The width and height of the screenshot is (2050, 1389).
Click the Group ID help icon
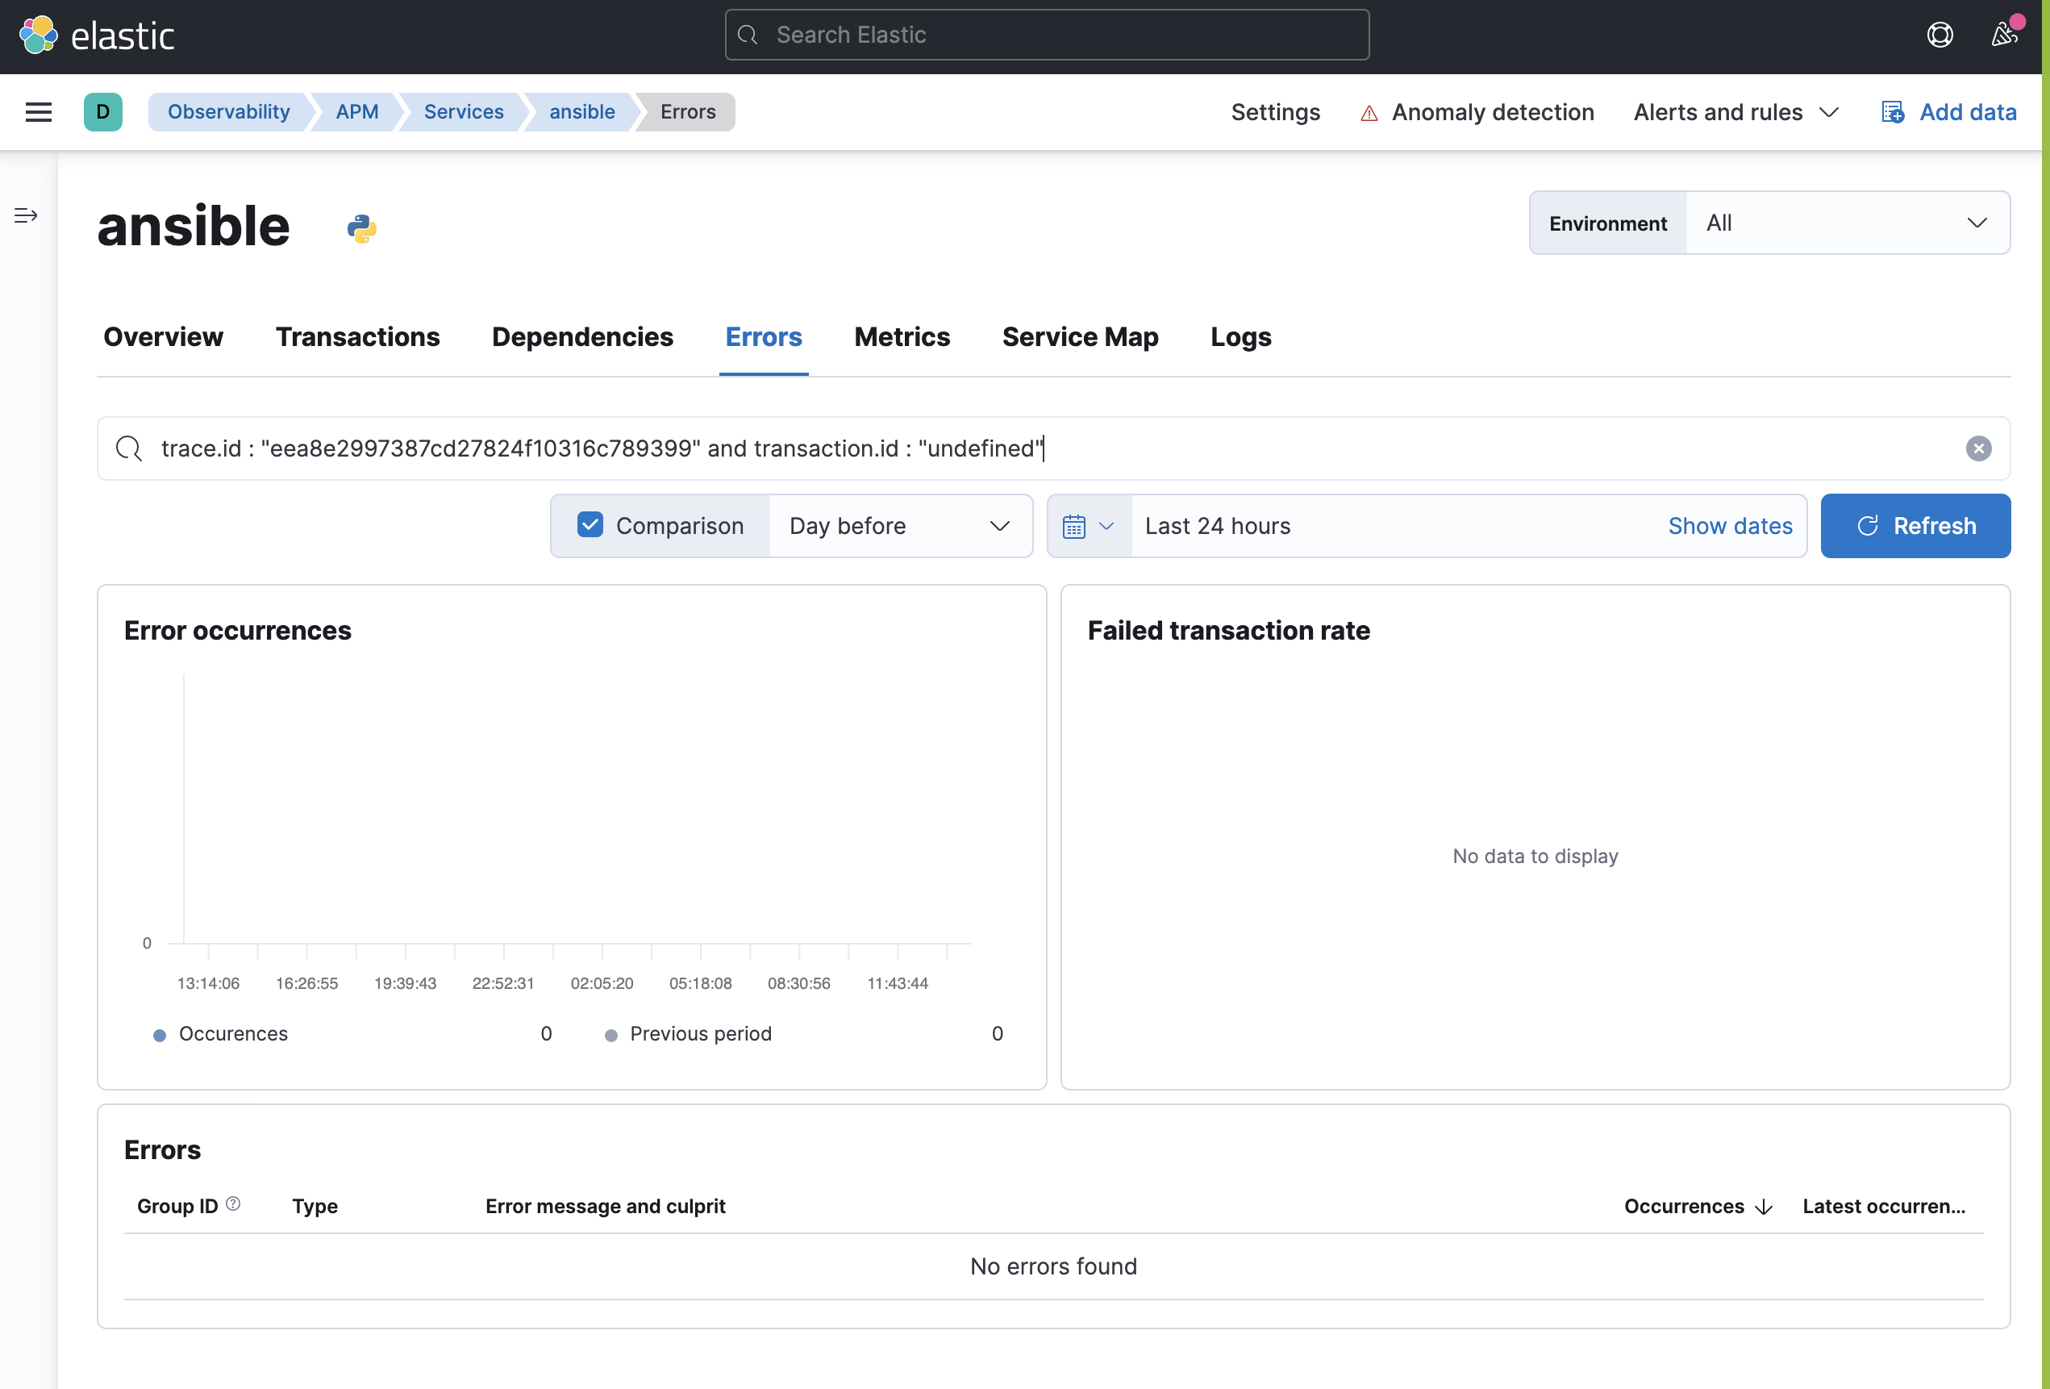[x=233, y=1203]
